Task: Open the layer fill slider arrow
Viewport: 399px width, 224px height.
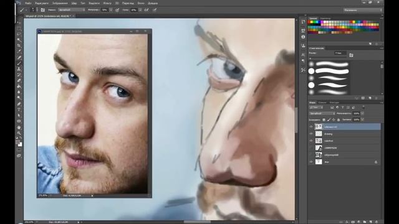Action: 362,119
